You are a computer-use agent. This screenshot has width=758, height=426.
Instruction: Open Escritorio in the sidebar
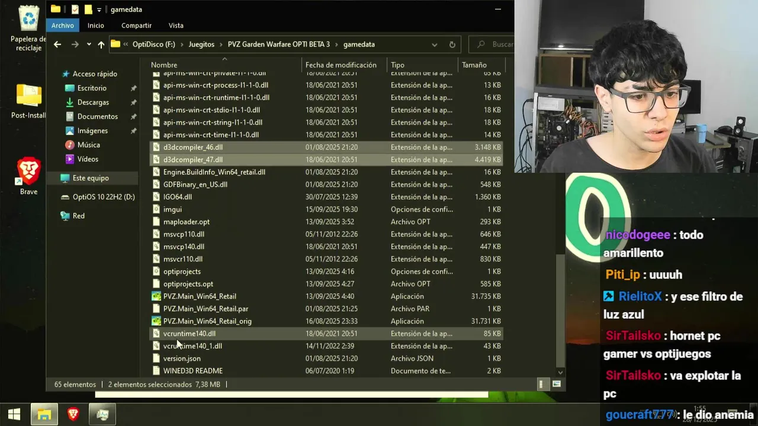click(x=92, y=88)
